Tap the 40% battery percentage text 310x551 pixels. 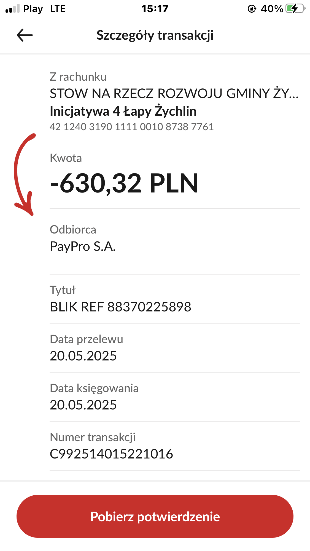pos(272,9)
